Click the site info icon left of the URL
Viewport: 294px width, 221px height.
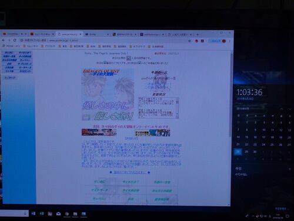click(x=22, y=40)
